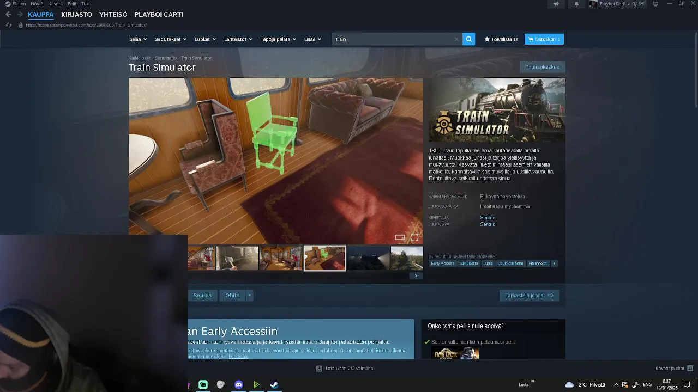
Task: Open the Näytä menu
Action: click(37, 4)
